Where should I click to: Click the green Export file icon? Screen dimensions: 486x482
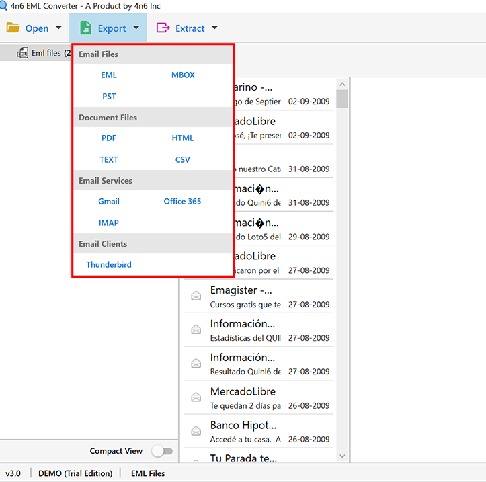85,28
